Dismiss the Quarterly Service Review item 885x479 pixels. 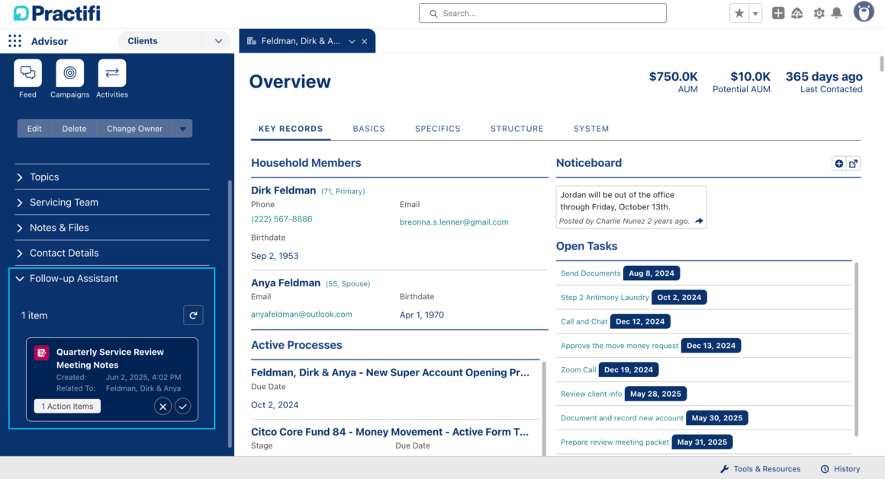click(x=163, y=406)
